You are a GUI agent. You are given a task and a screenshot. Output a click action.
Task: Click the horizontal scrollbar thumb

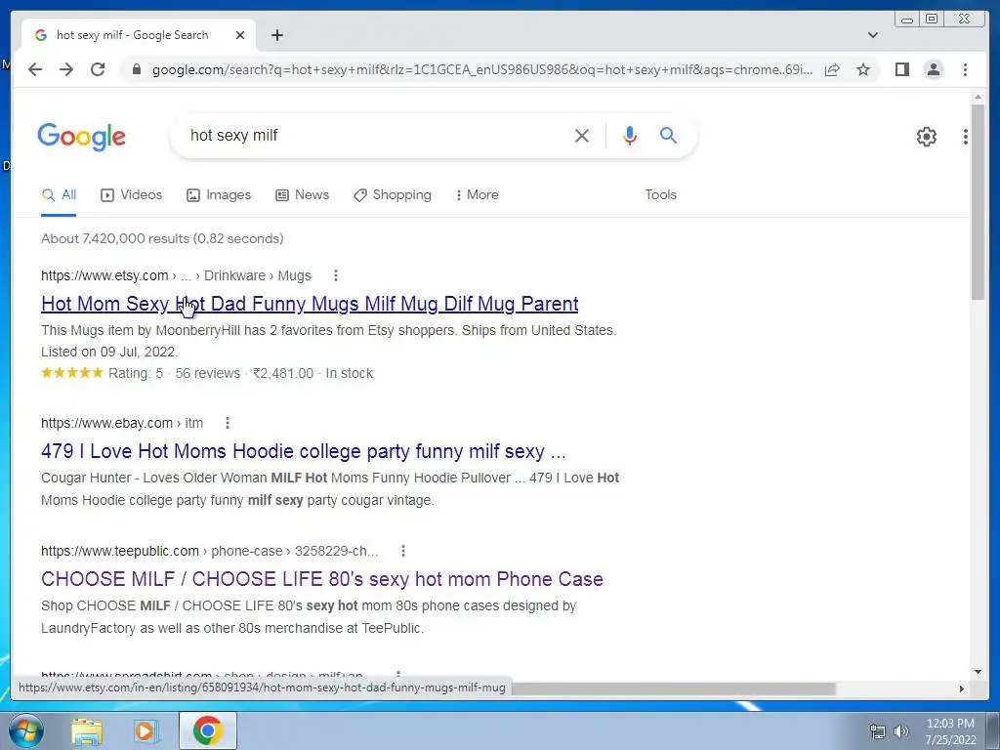pyautogui.click(x=674, y=688)
